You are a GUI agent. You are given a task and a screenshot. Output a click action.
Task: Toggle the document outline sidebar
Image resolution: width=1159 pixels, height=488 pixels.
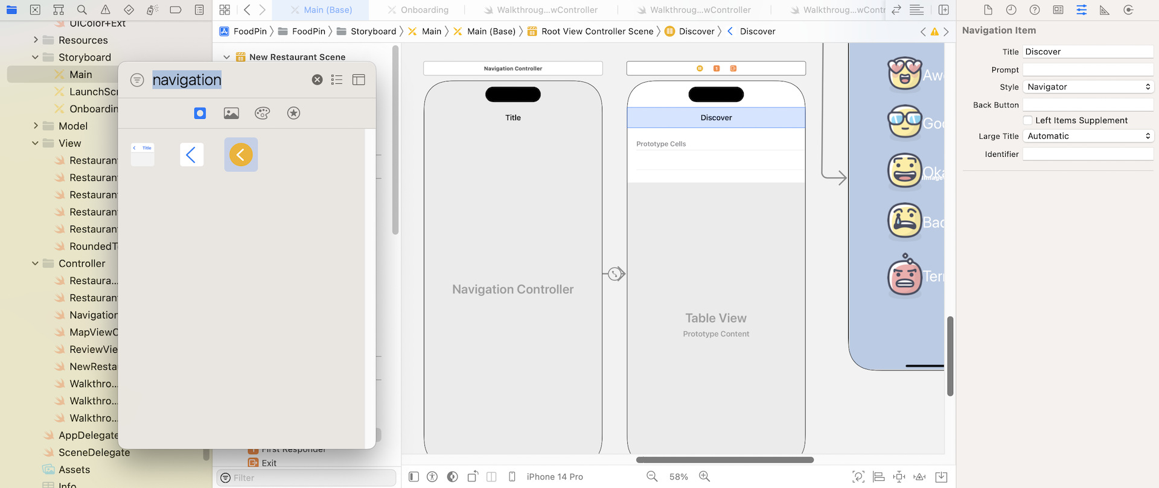(413, 477)
